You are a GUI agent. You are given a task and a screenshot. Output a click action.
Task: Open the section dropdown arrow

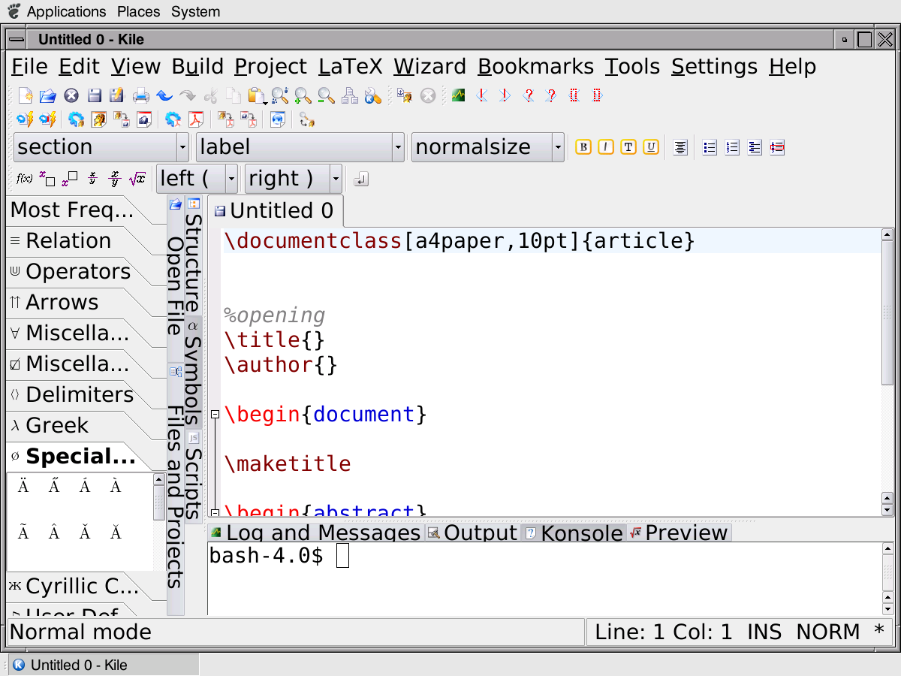click(182, 147)
